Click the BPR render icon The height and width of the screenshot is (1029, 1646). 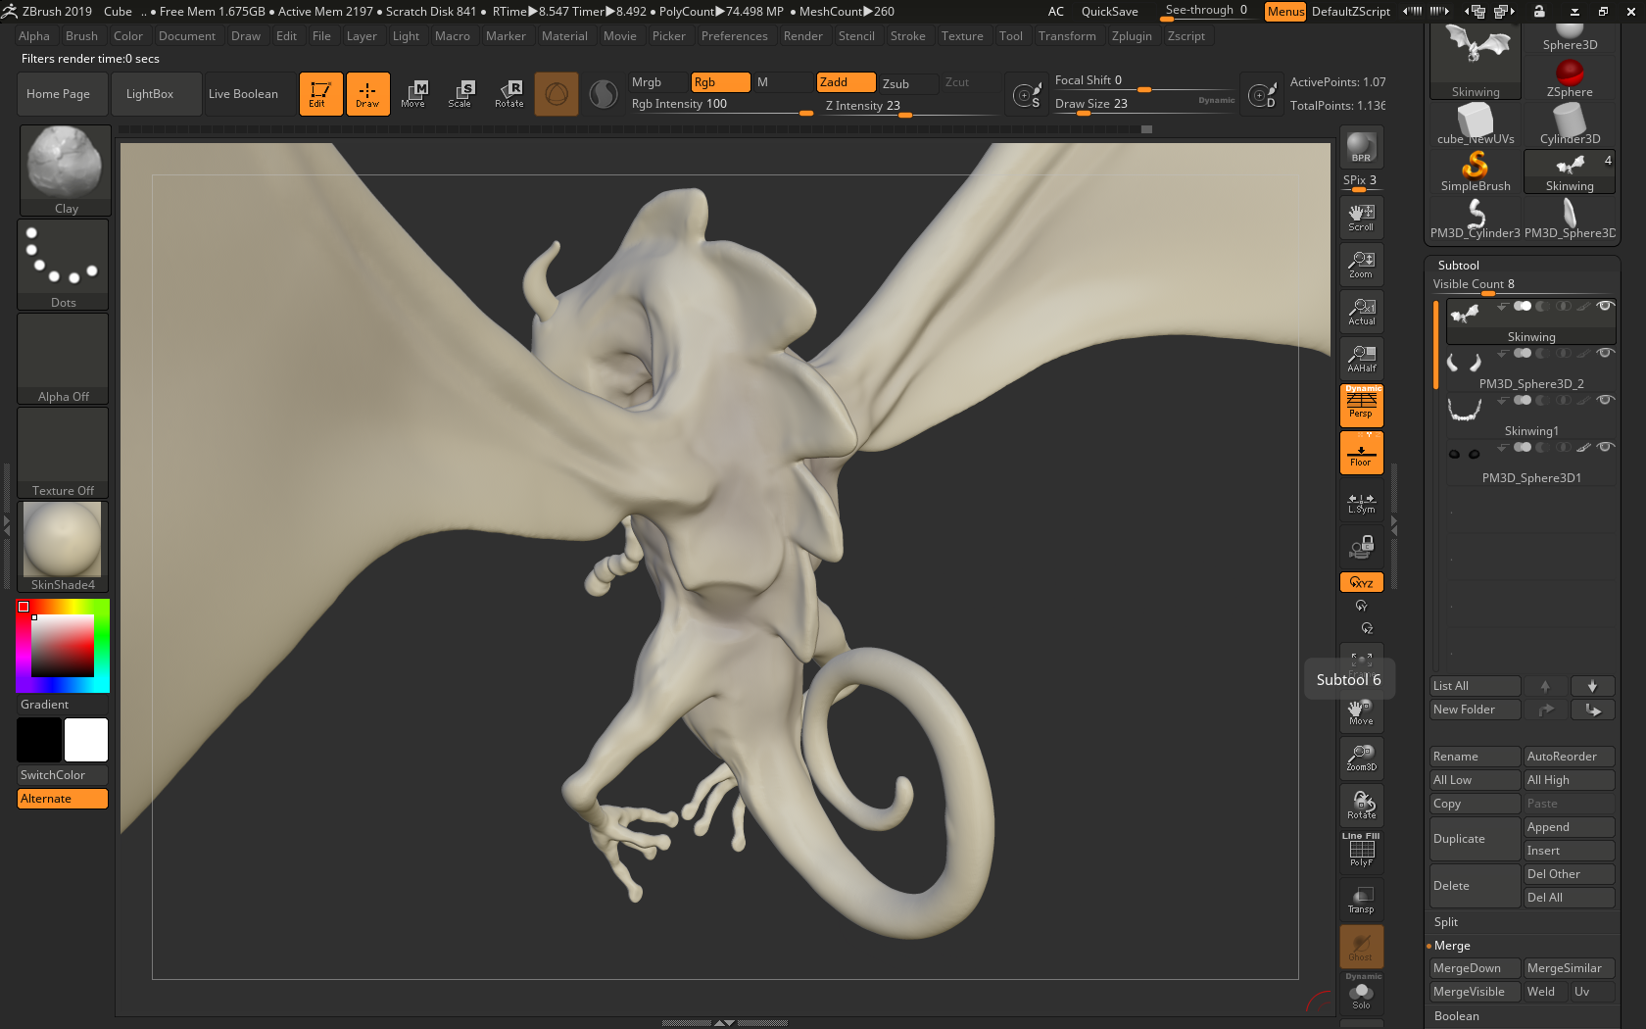click(1361, 147)
